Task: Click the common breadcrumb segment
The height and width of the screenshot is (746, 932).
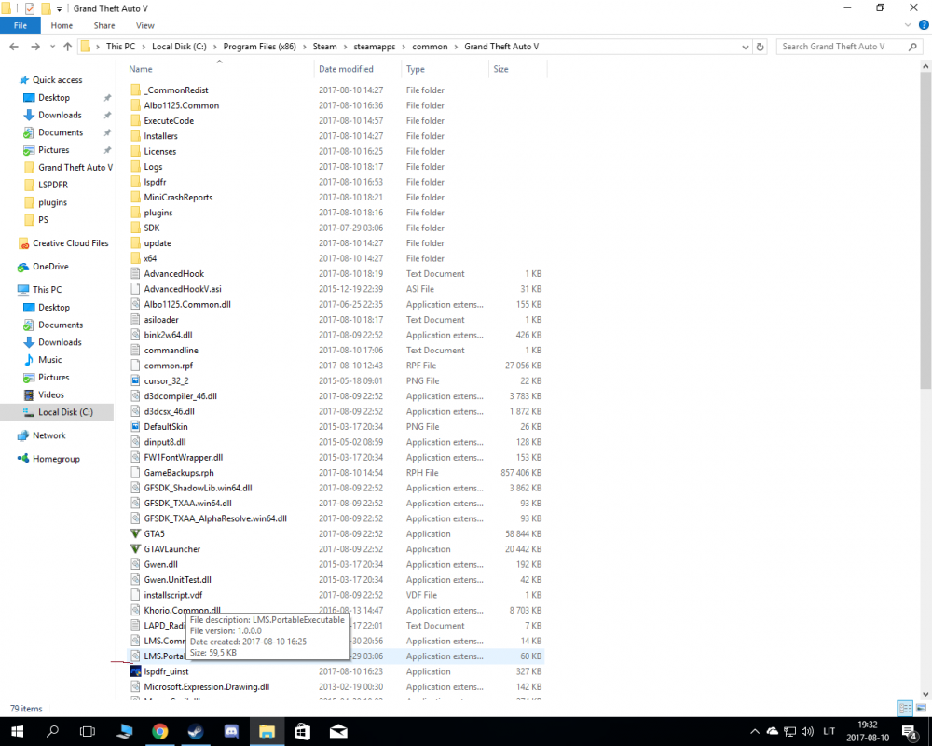Action: pyautogui.click(x=430, y=47)
